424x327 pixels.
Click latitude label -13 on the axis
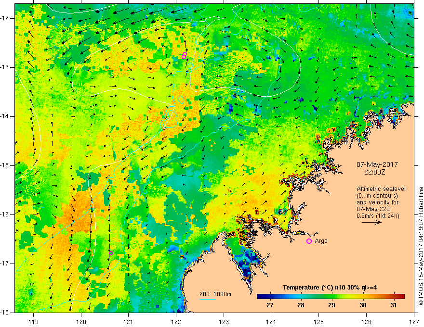coord(5,67)
